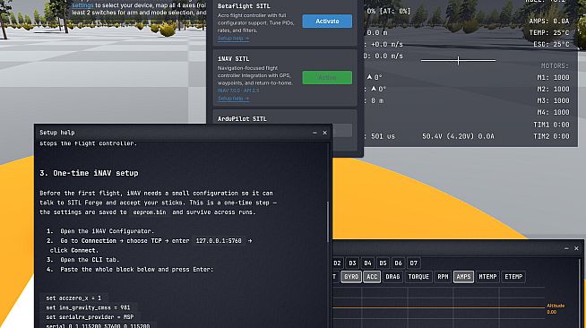Enable the ETEMP graph channel
Image resolution: width=586 pixels, height=328 pixels.
click(513, 277)
